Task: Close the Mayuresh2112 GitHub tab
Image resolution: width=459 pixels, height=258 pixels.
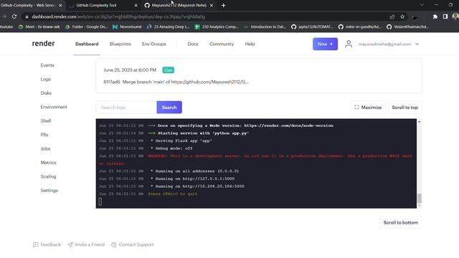Action: [x=212, y=5]
